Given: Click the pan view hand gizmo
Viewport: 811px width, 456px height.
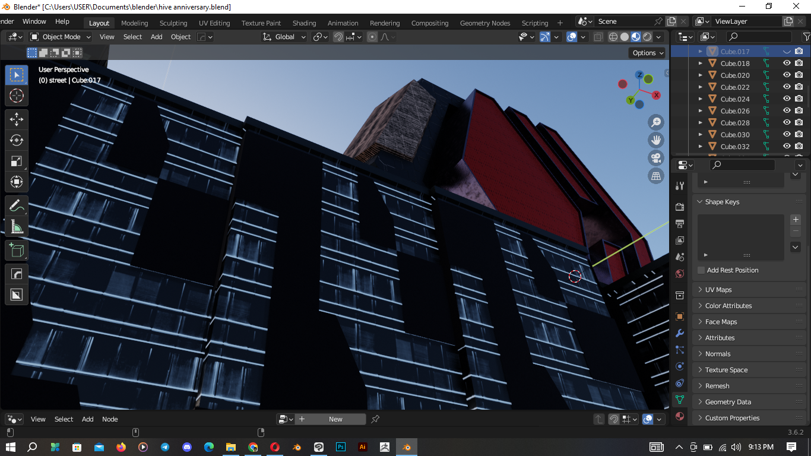Looking at the screenshot, I should [656, 140].
